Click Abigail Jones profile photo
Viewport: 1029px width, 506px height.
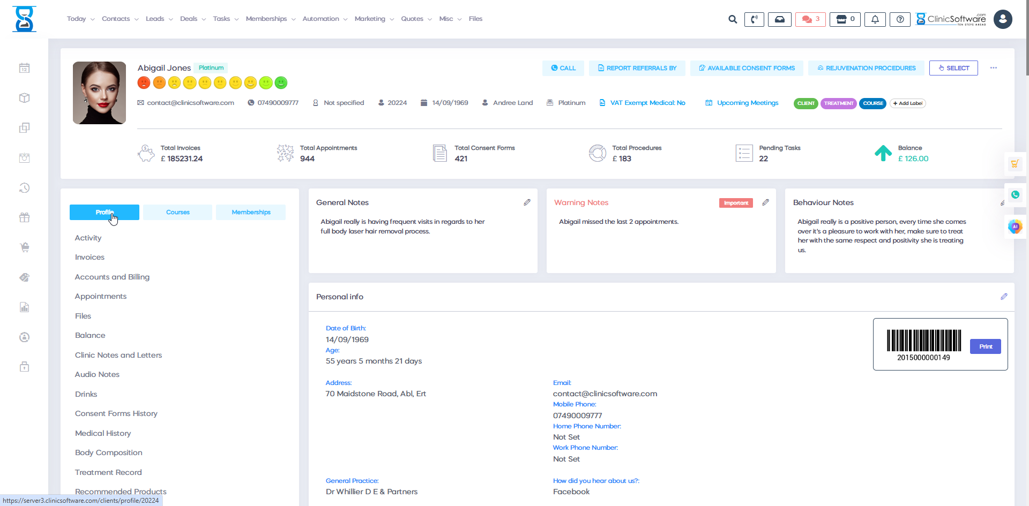point(100,93)
